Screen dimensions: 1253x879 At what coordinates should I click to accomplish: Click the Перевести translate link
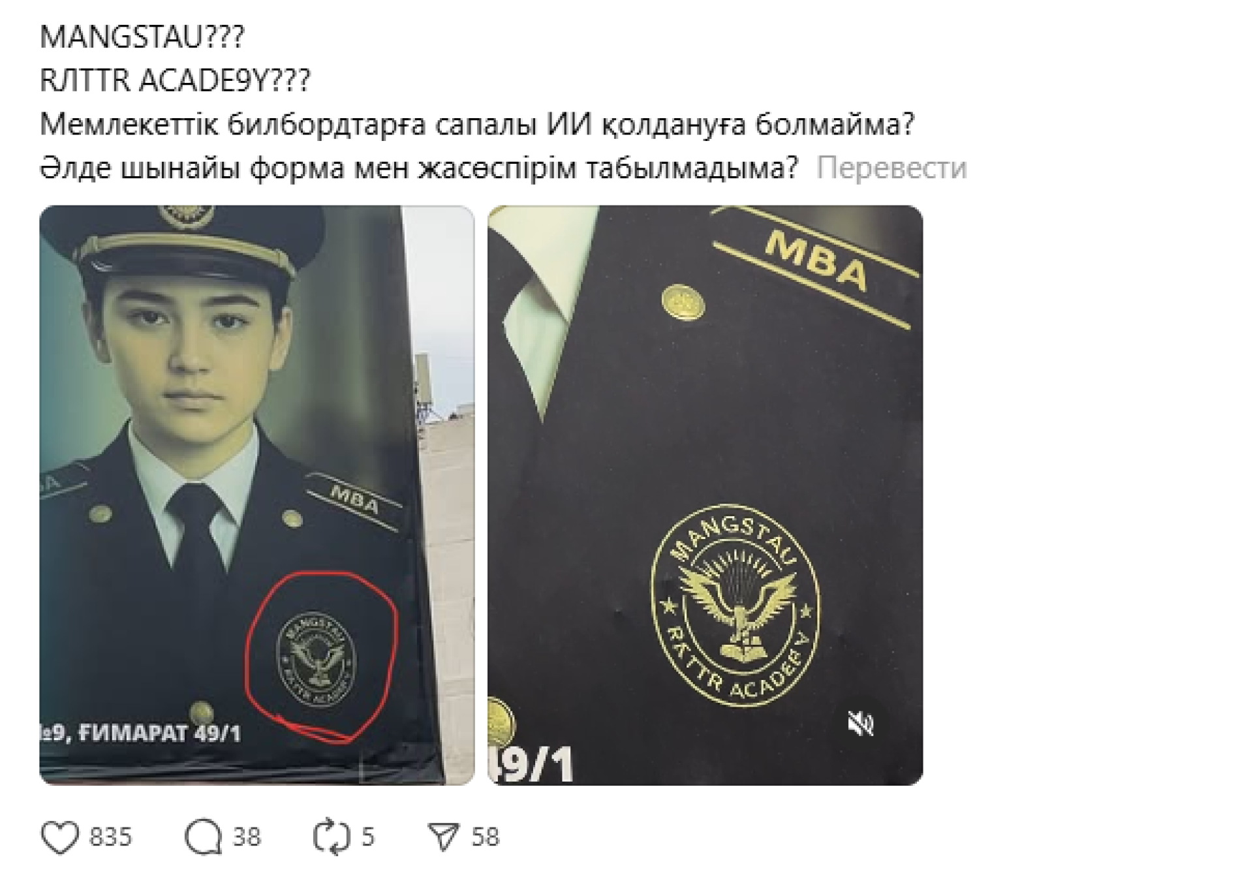point(891,168)
